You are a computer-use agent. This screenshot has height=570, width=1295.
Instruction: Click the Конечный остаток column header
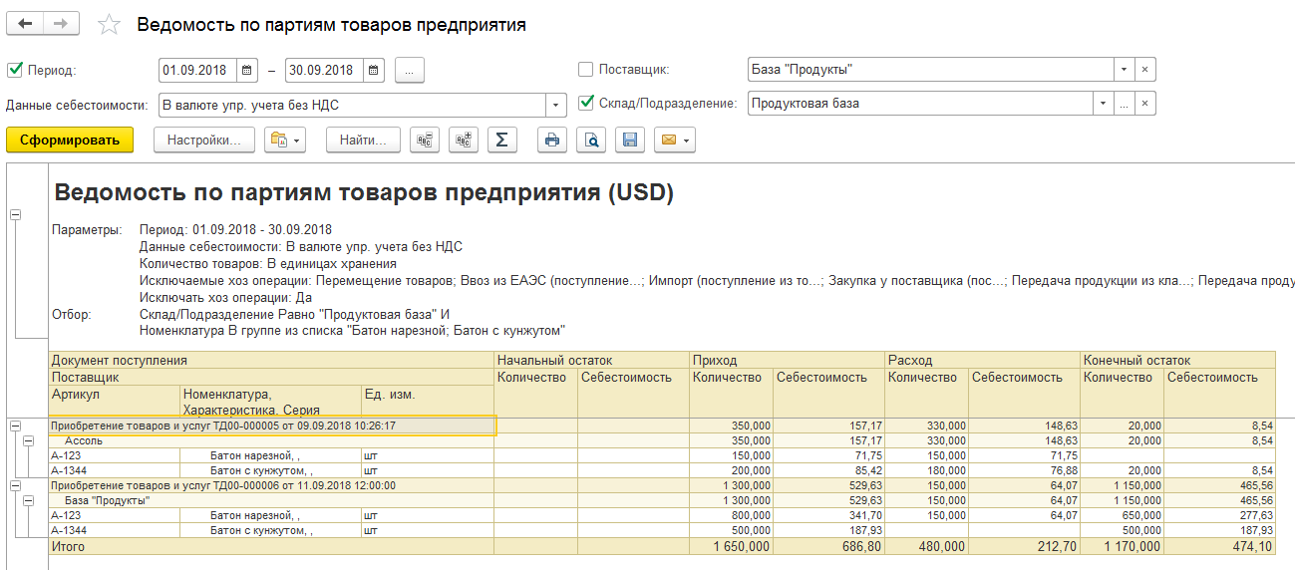1177,360
